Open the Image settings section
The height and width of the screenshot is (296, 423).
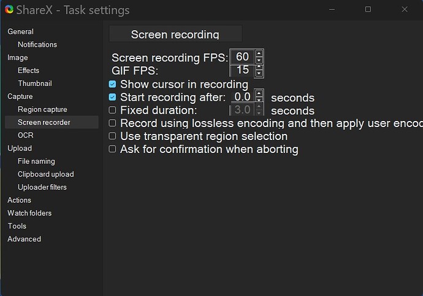click(18, 58)
